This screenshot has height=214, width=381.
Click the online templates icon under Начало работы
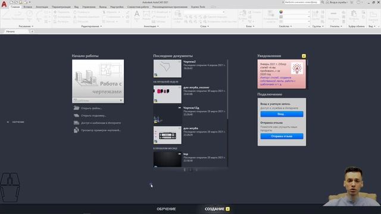[76, 123]
